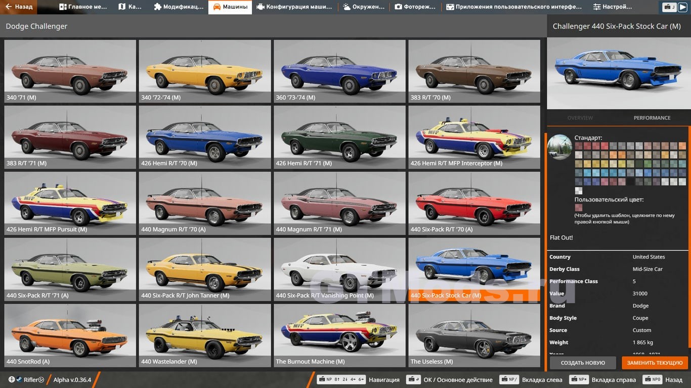Click the Body Style value Coupe

coord(640,318)
